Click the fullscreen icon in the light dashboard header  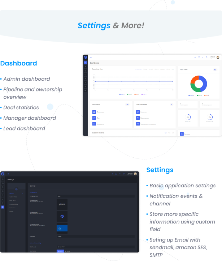(199, 57)
